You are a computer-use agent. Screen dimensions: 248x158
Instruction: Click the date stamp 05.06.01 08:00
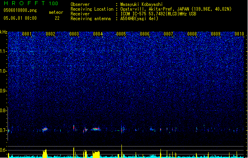click(x=20, y=18)
